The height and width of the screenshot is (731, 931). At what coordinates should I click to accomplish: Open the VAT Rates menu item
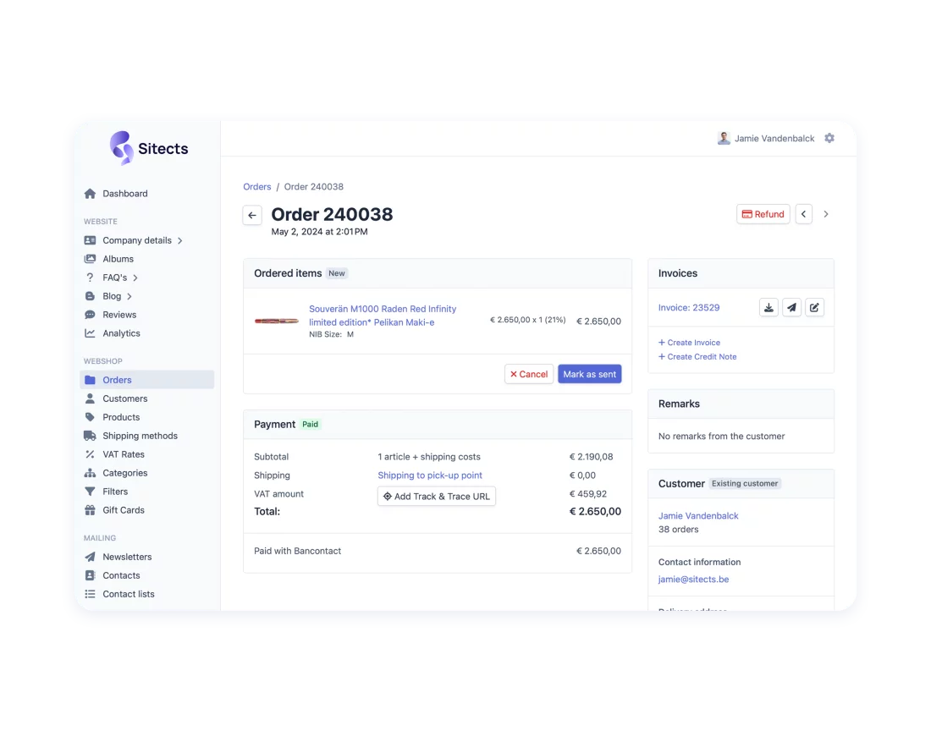click(123, 453)
